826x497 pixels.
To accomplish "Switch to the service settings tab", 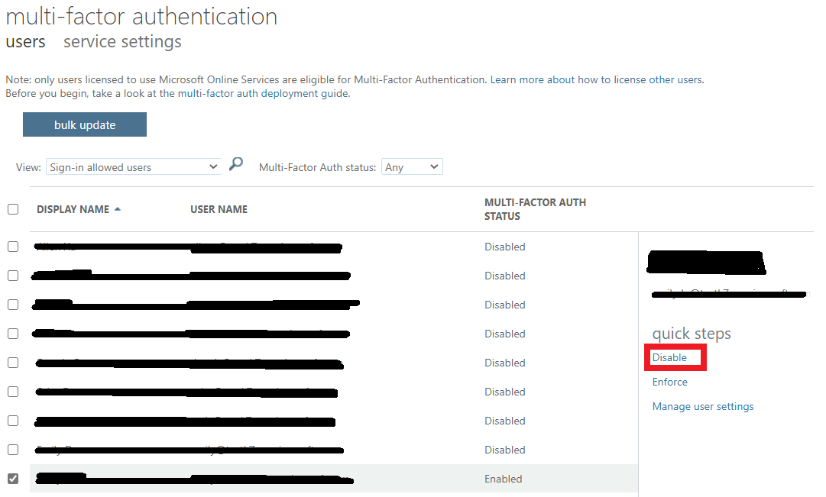I will pos(122,41).
